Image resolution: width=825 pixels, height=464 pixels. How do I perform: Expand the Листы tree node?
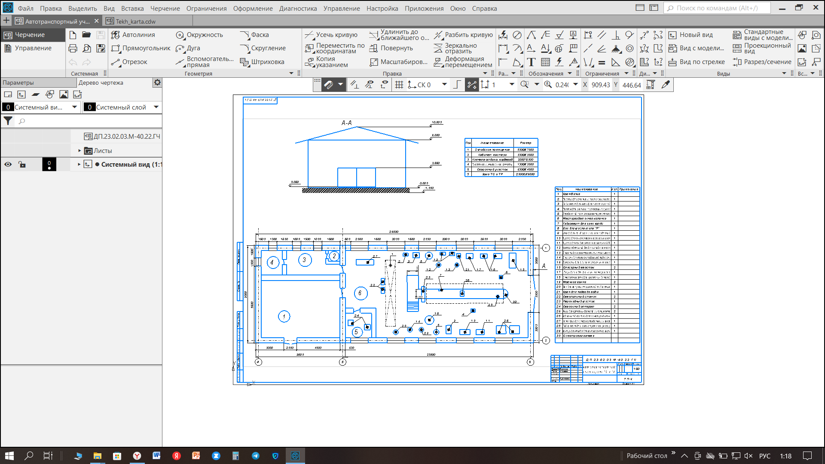(x=79, y=151)
